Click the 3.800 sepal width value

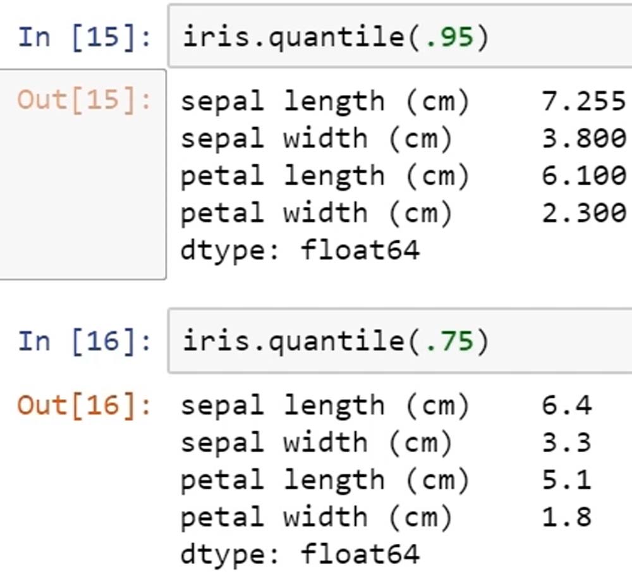(x=583, y=138)
